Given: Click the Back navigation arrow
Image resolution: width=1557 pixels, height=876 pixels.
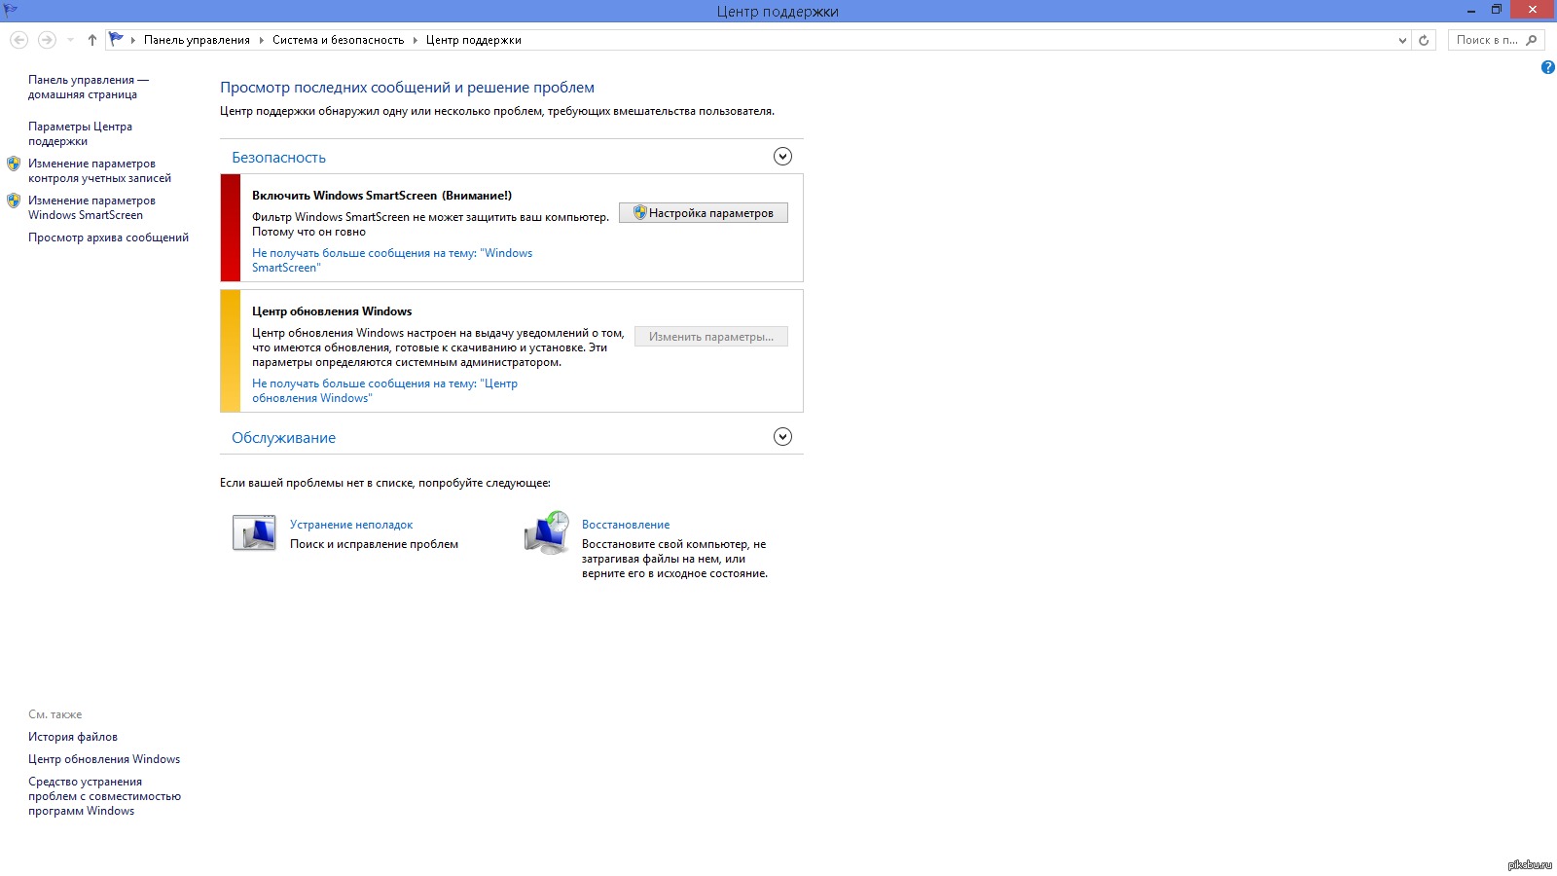Looking at the screenshot, I should (x=18, y=40).
